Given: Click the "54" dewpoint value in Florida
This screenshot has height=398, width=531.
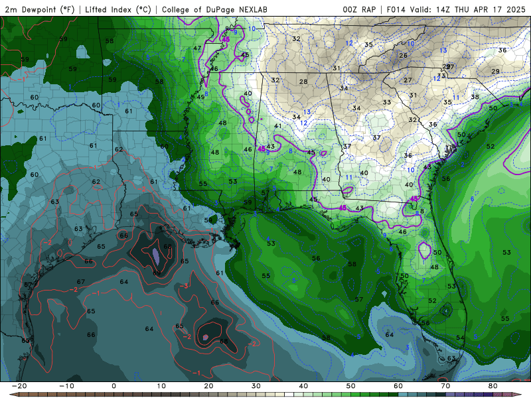Looking at the screenshot, I should click(460, 338).
